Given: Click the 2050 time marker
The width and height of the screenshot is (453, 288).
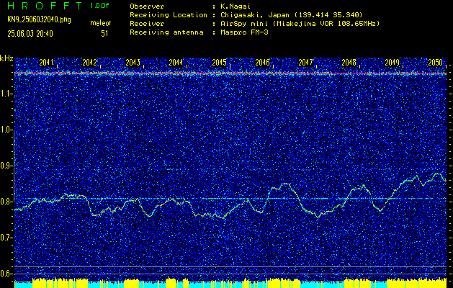Looking at the screenshot, I should (436, 63).
